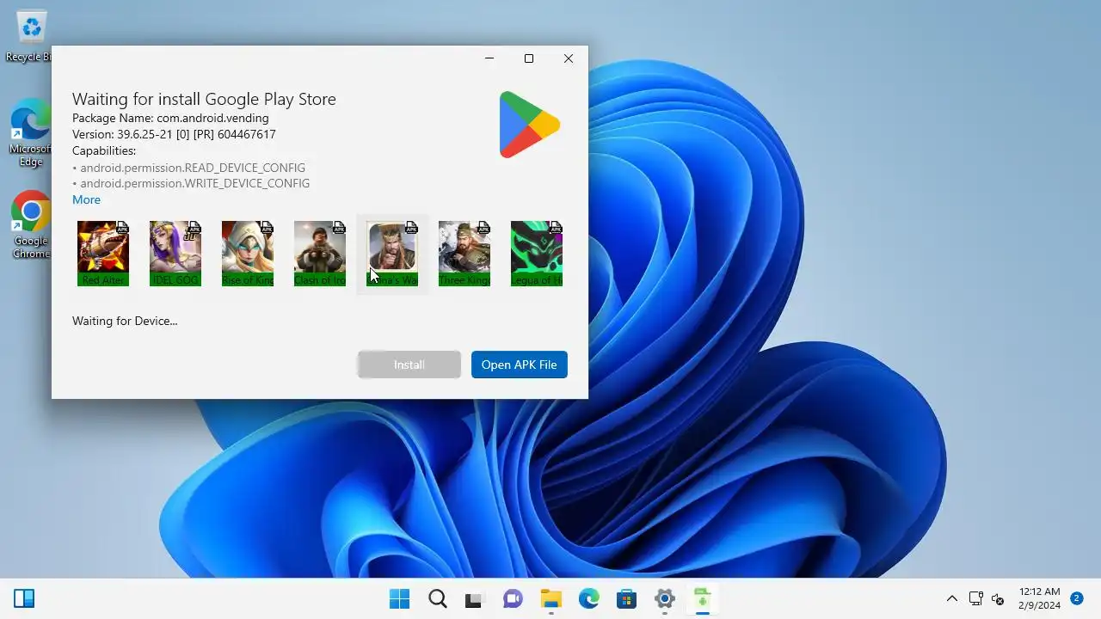Open Settings from the taskbar
The height and width of the screenshot is (619, 1101).
coord(664,598)
